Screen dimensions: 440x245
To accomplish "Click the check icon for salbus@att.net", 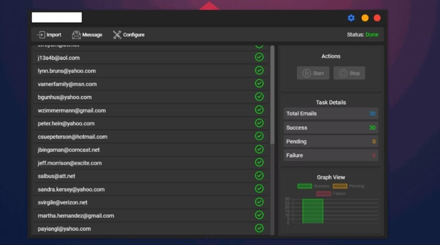I will tap(259, 176).
